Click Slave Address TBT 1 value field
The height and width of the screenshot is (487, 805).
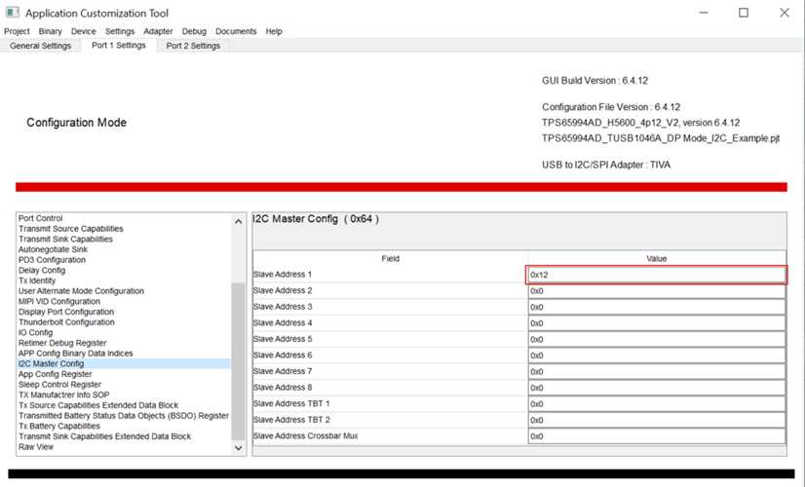(657, 404)
